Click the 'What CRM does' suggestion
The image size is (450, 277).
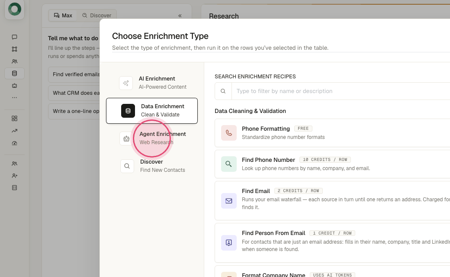coord(74,93)
